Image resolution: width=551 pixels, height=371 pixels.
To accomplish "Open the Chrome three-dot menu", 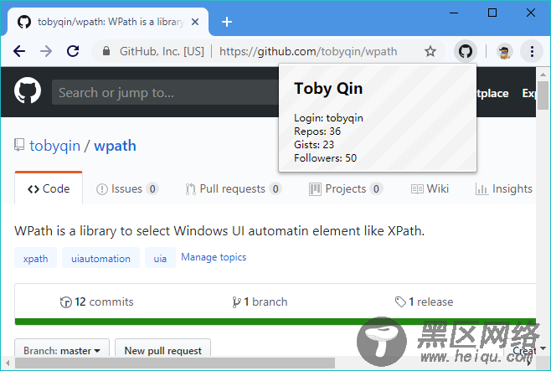I will point(532,52).
